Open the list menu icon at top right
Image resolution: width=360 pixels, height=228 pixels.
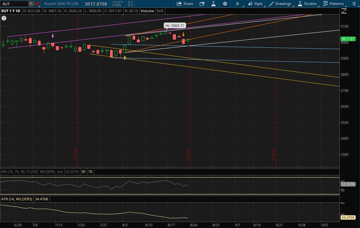point(354,4)
